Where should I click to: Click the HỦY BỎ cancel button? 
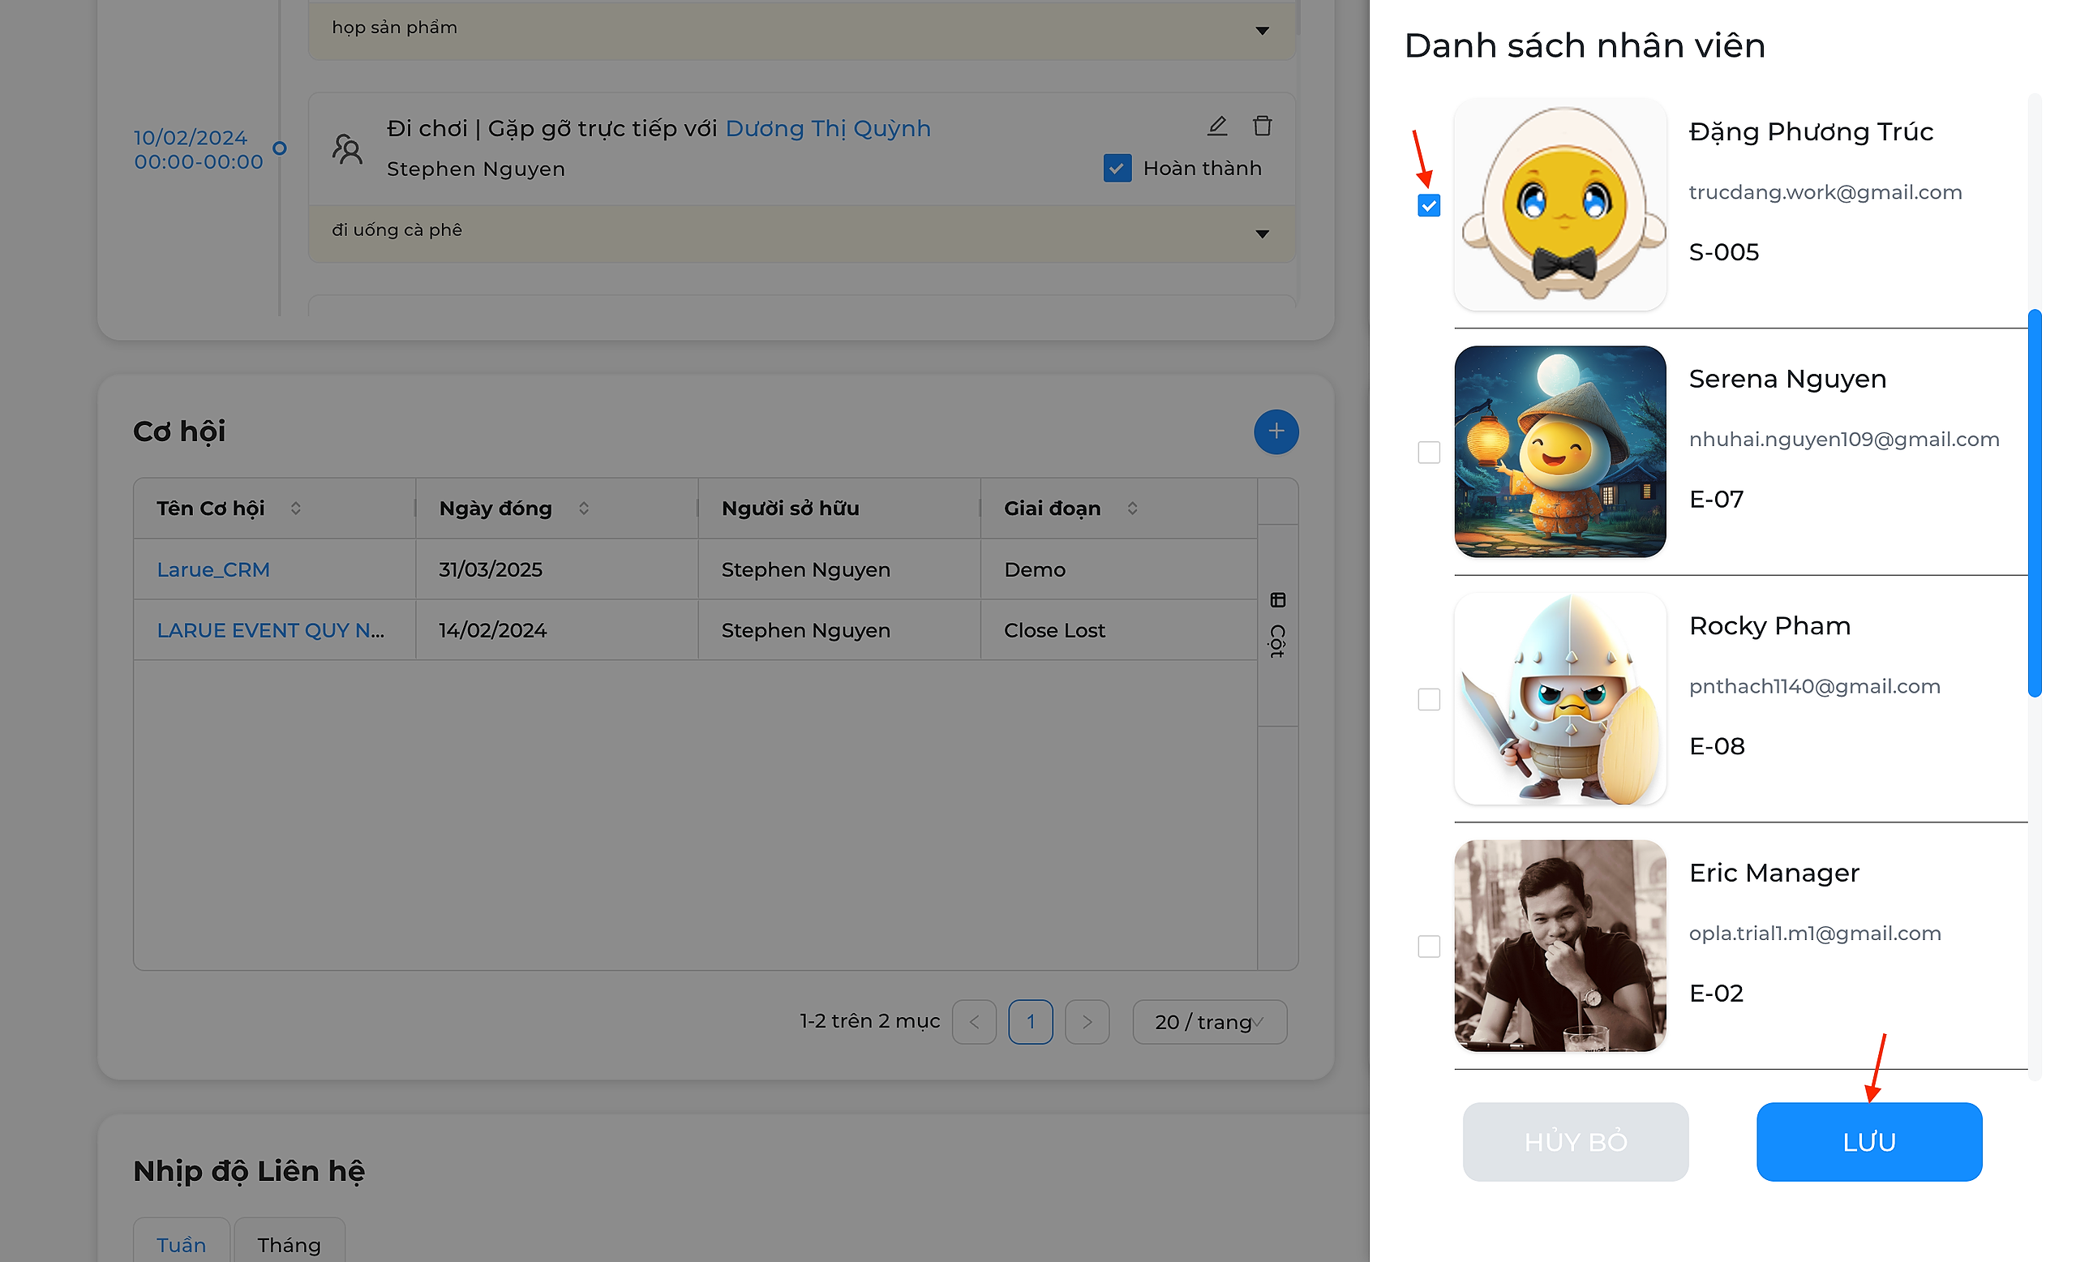(x=1576, y=1141)
